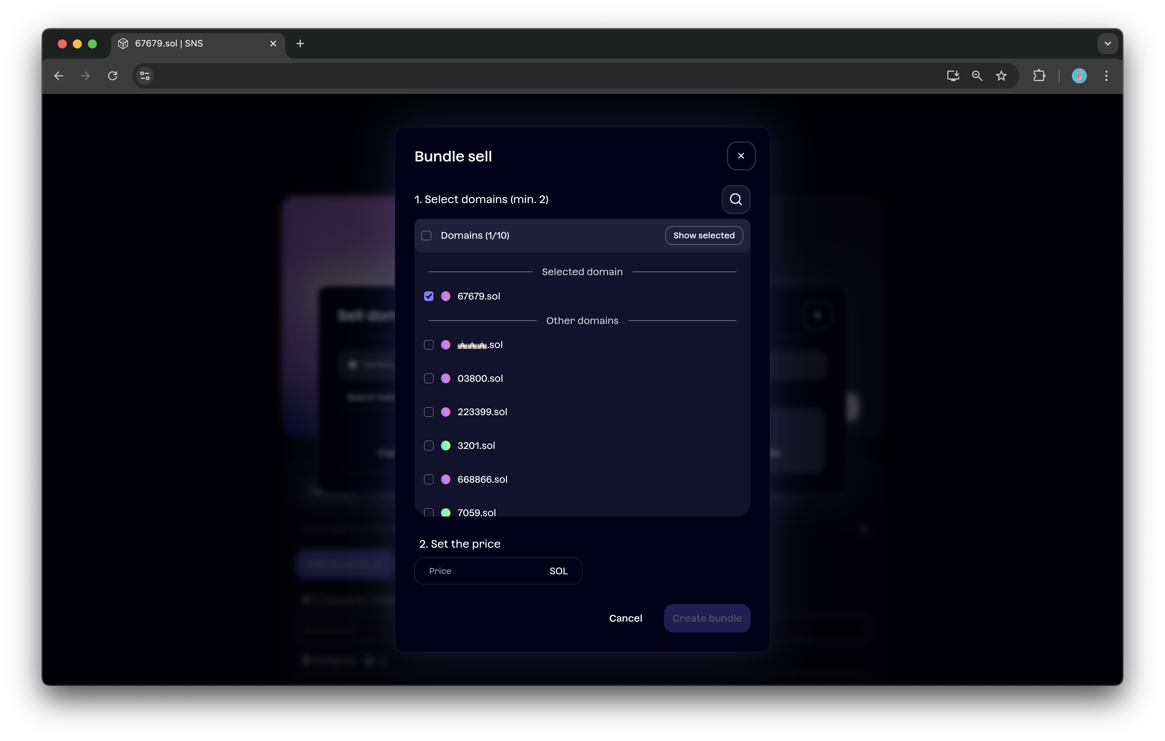Viewport: 1165px width, 741px height.
Task: Toggle the select-all Domains checkbox
Action: tap(426, 236)
